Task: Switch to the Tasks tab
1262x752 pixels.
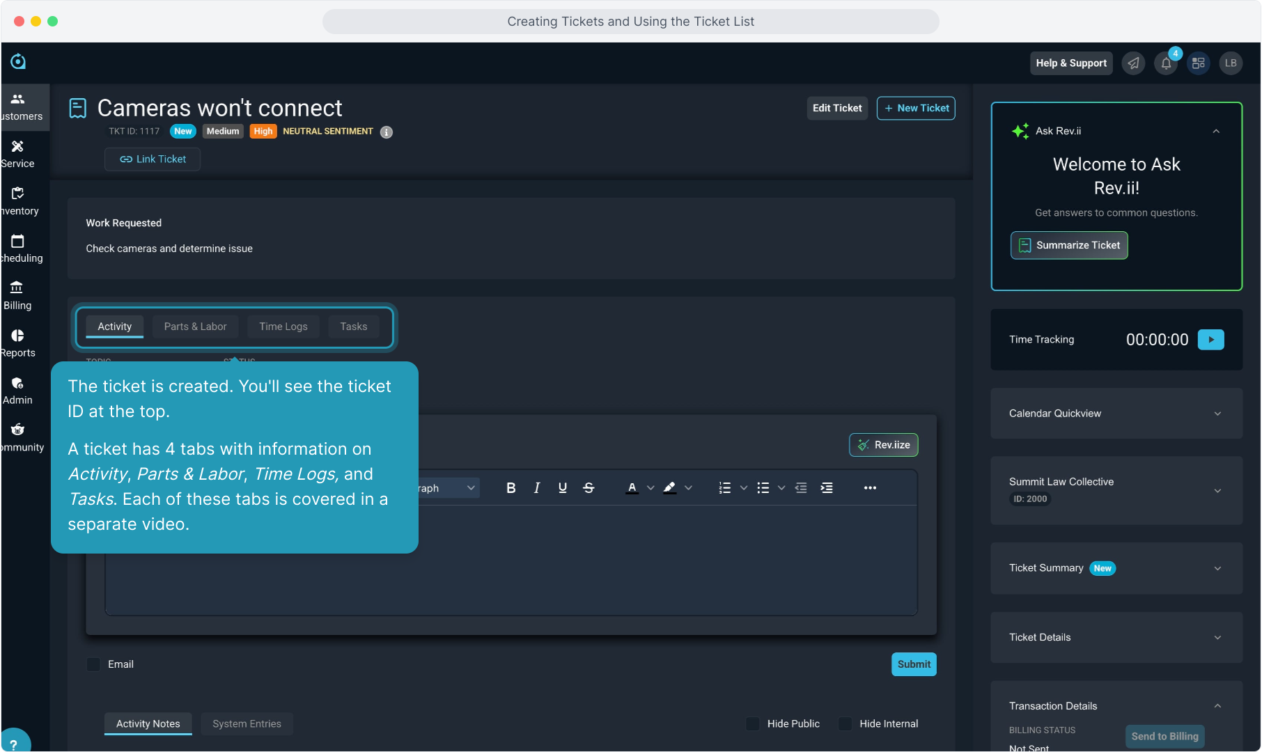Action: [354, 327]
